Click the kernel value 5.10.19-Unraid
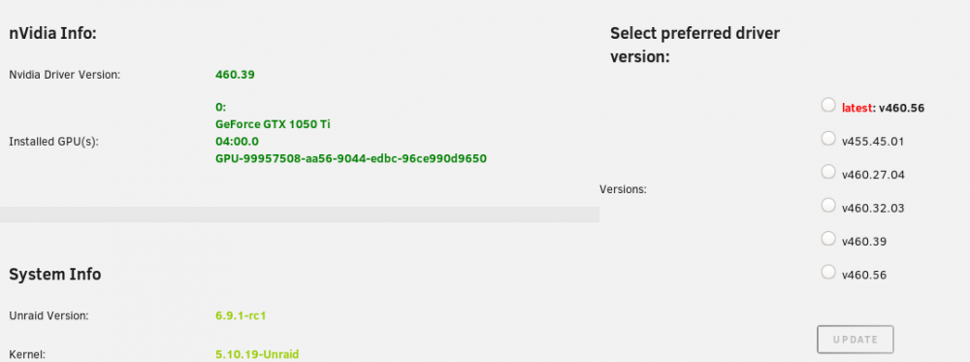The image size is (970, 362). [x=257, y=354]
